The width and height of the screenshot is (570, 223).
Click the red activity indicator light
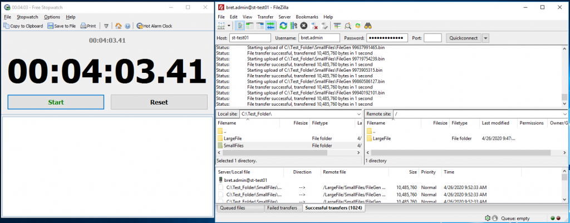558,219
